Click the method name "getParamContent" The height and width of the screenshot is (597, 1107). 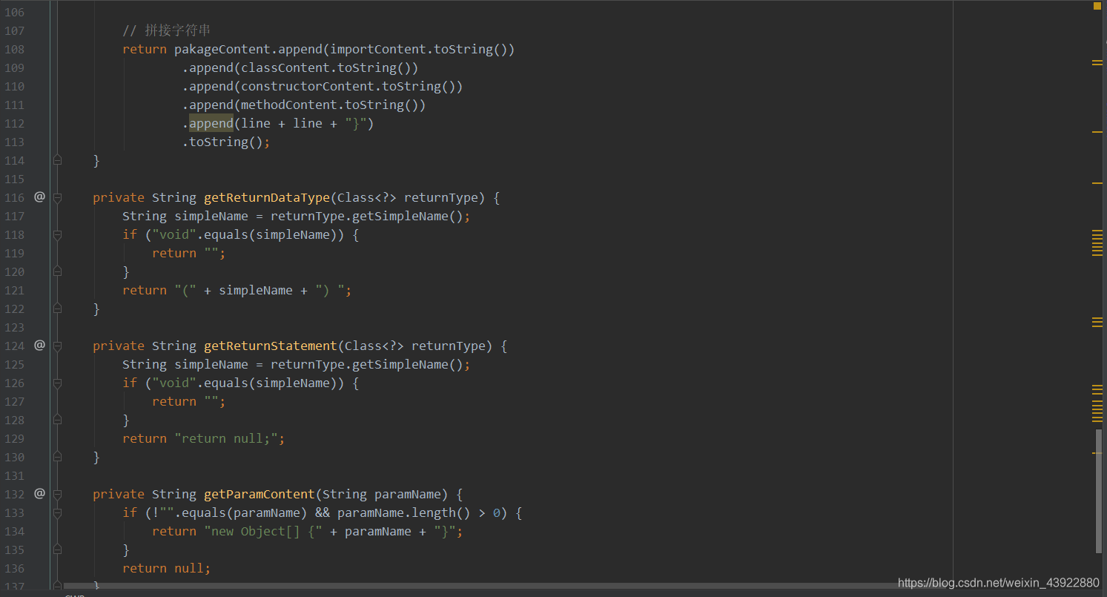point(260,494)
